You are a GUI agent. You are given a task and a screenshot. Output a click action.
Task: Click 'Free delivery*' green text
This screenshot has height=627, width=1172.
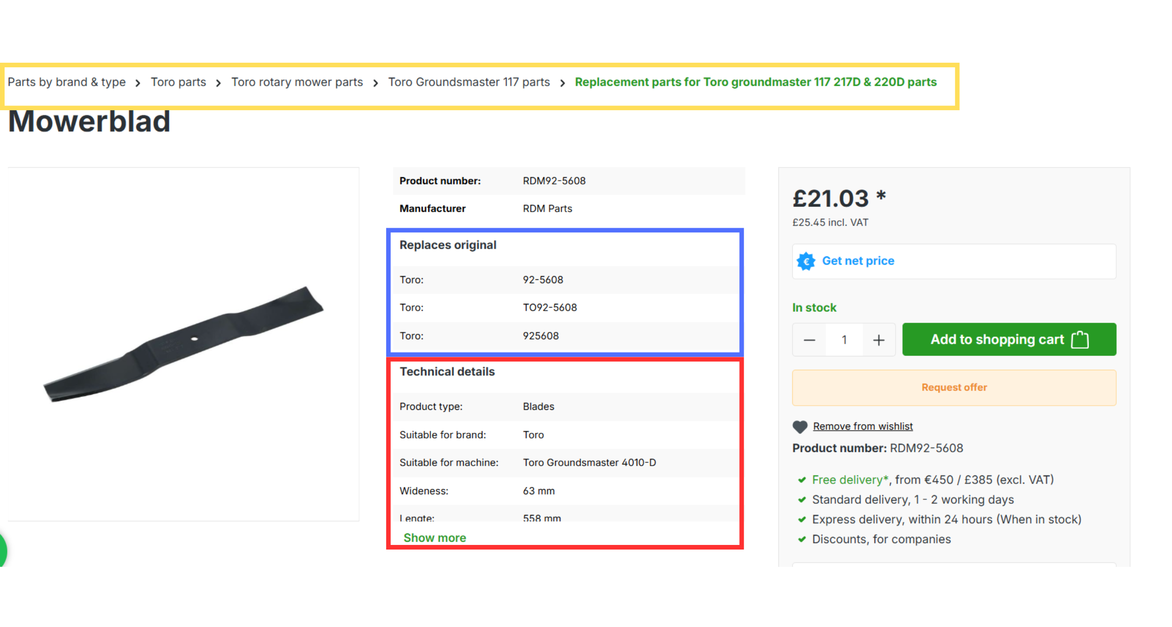(850, 480)
